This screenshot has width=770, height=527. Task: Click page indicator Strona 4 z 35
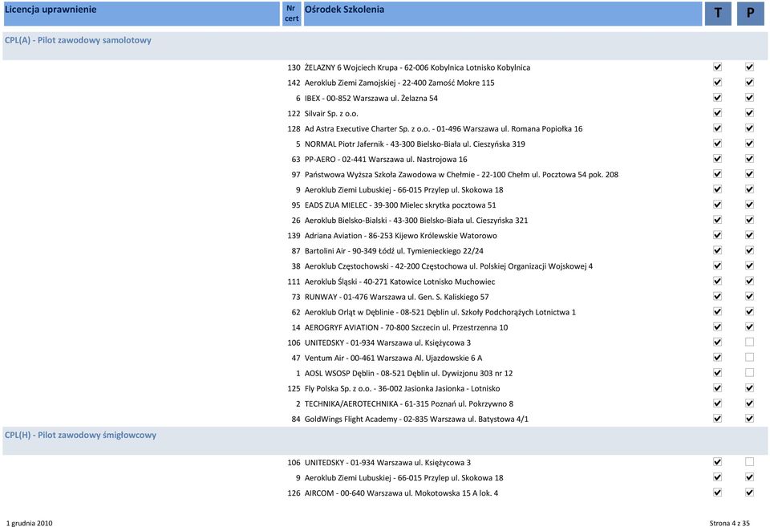click(729, 523)
